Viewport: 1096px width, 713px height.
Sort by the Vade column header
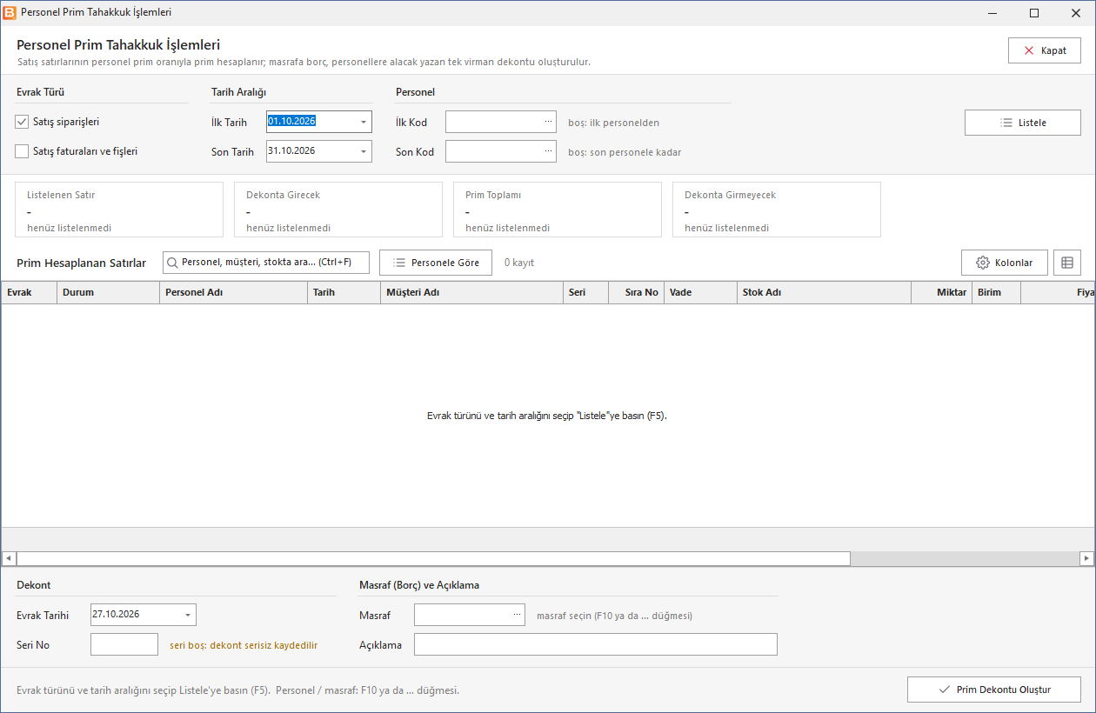click(701, 292)
